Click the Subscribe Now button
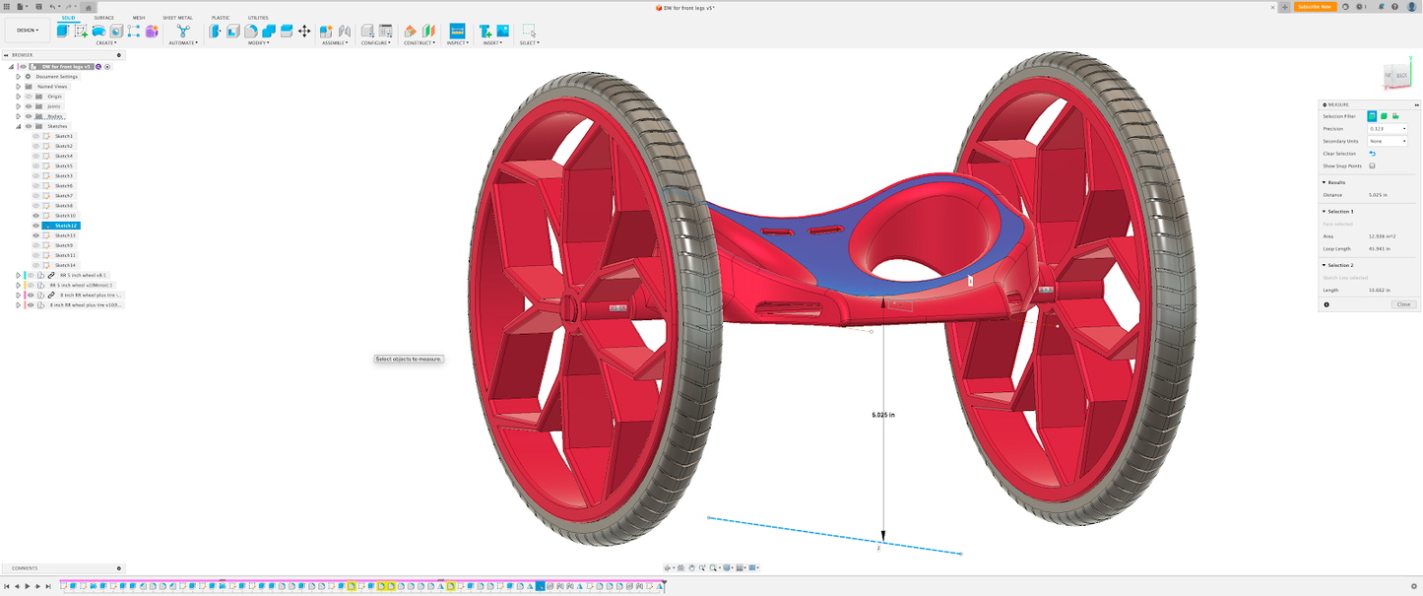Viewport: 1423px width, 596px height. [x=1315, y=7]
